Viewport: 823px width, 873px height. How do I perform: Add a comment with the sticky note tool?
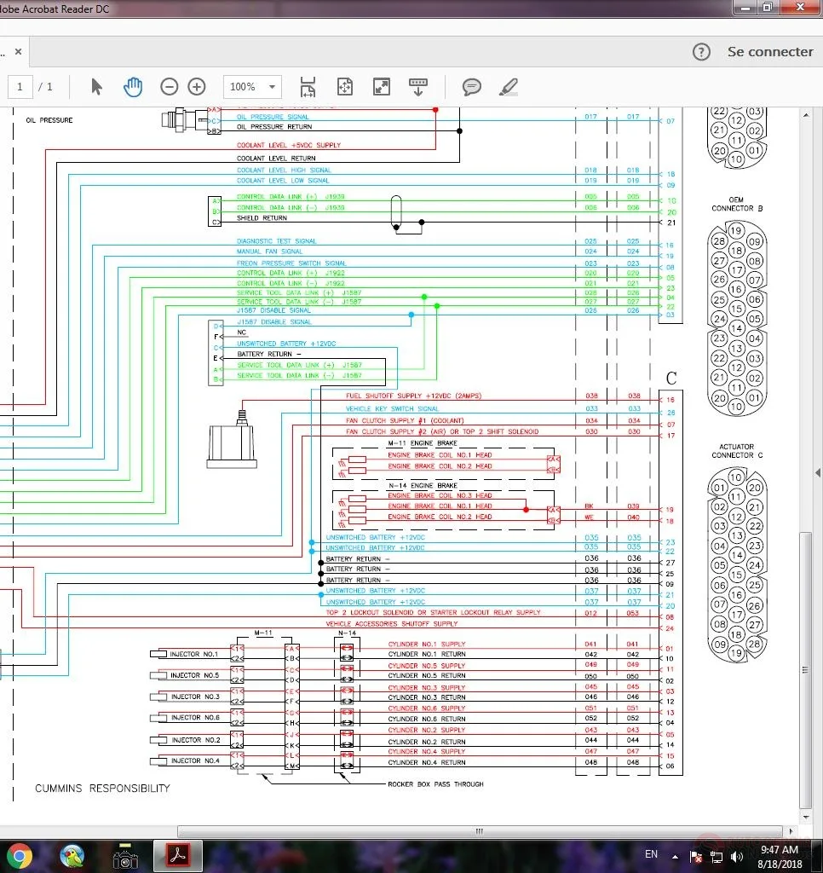[x=471, y=87]
